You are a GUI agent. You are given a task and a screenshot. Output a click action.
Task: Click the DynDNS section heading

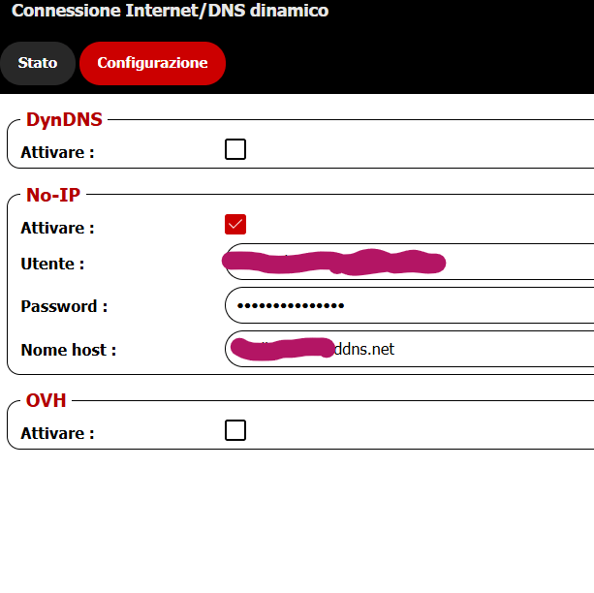pyautogui.click(x=64, y=120)
